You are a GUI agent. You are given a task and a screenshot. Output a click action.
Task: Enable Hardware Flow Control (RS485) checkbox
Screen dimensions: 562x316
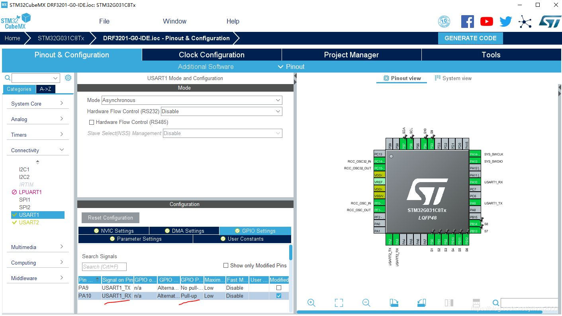pos(92,122)
